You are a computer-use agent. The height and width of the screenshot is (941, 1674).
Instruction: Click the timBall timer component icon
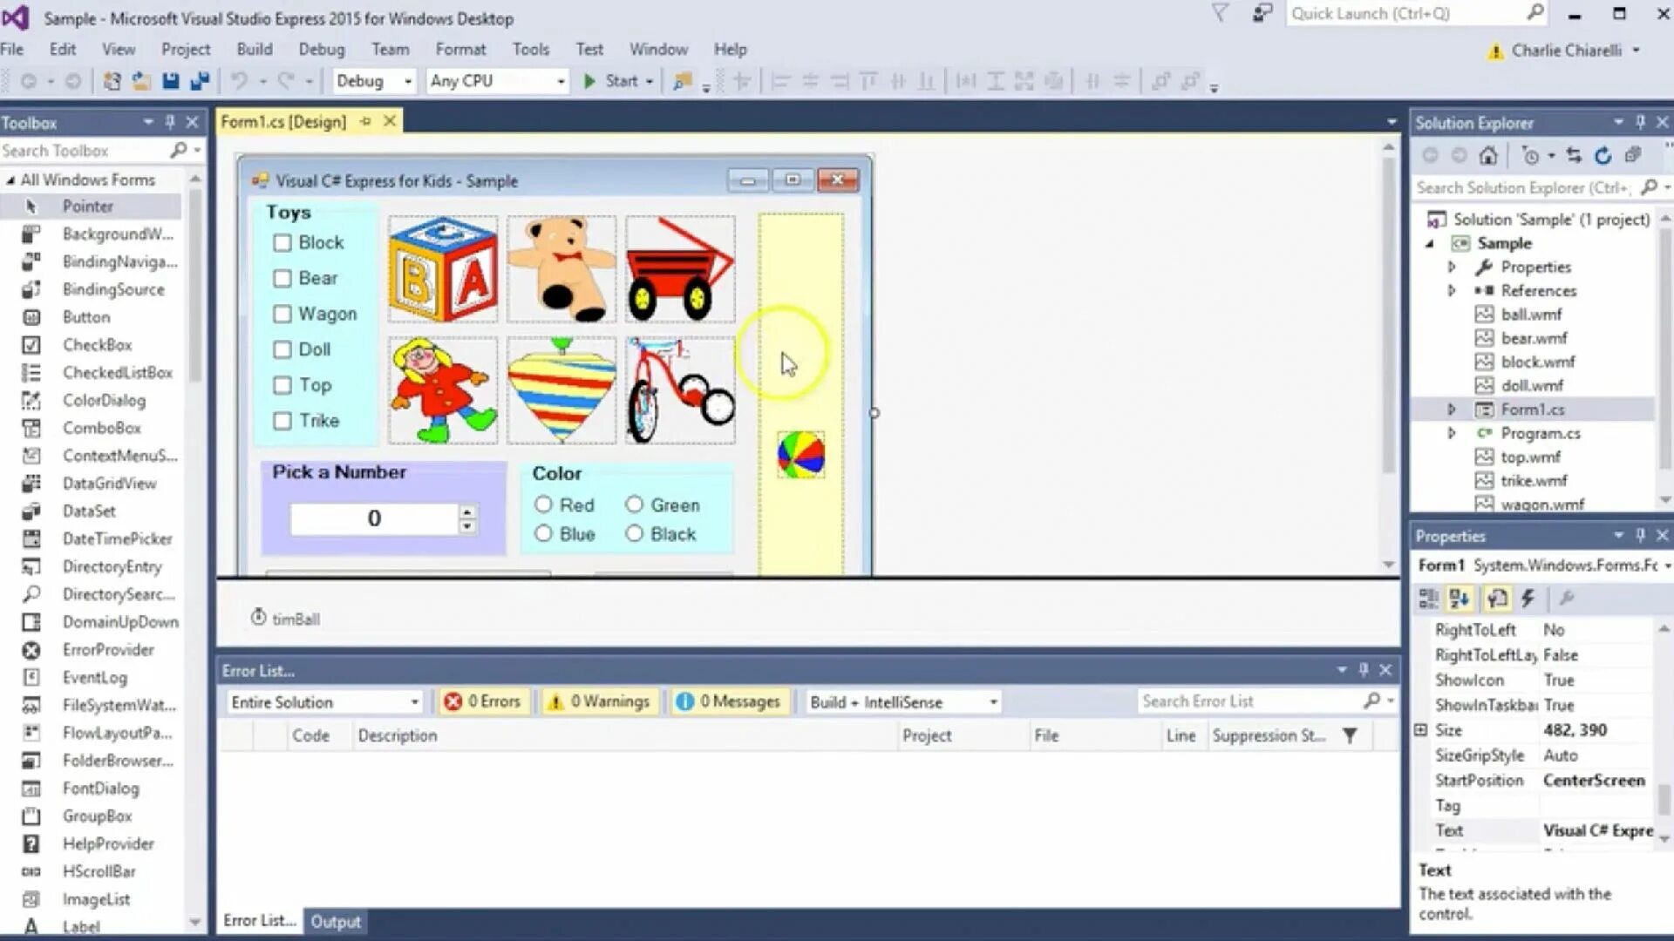259,618
